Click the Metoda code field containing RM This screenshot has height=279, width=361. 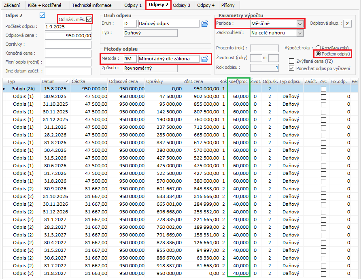click(x=130, y=59)
